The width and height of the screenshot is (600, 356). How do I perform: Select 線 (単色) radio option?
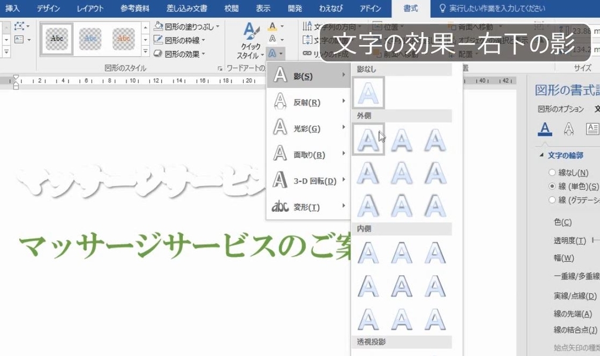[552, 186]
